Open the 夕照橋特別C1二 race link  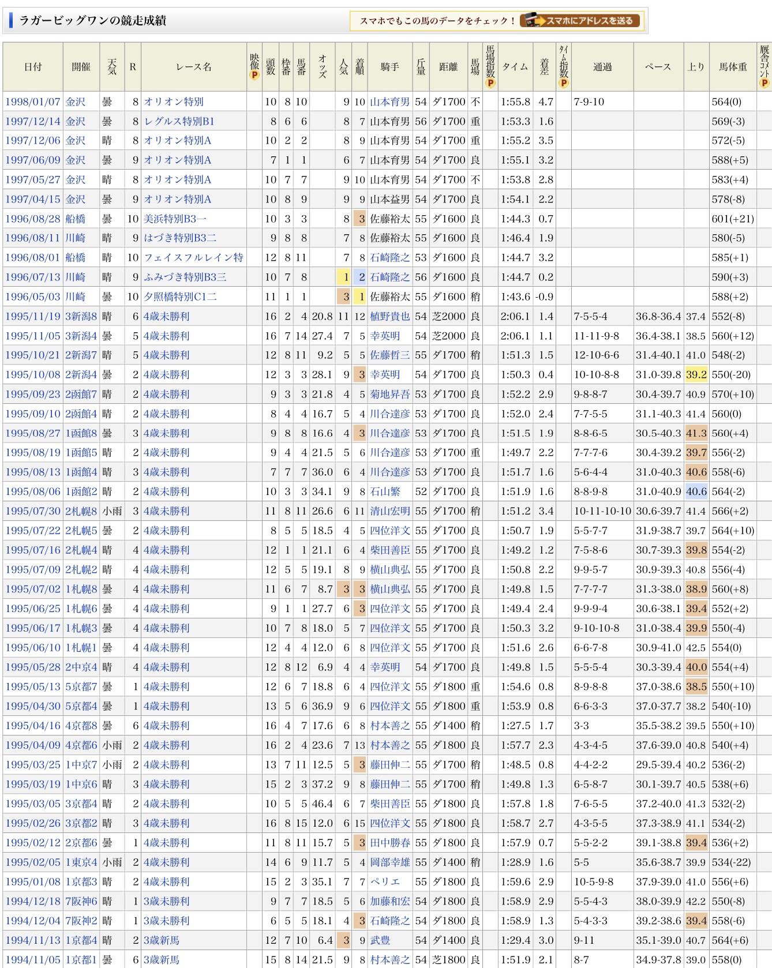pyautogui.click(x=180, y=297)
